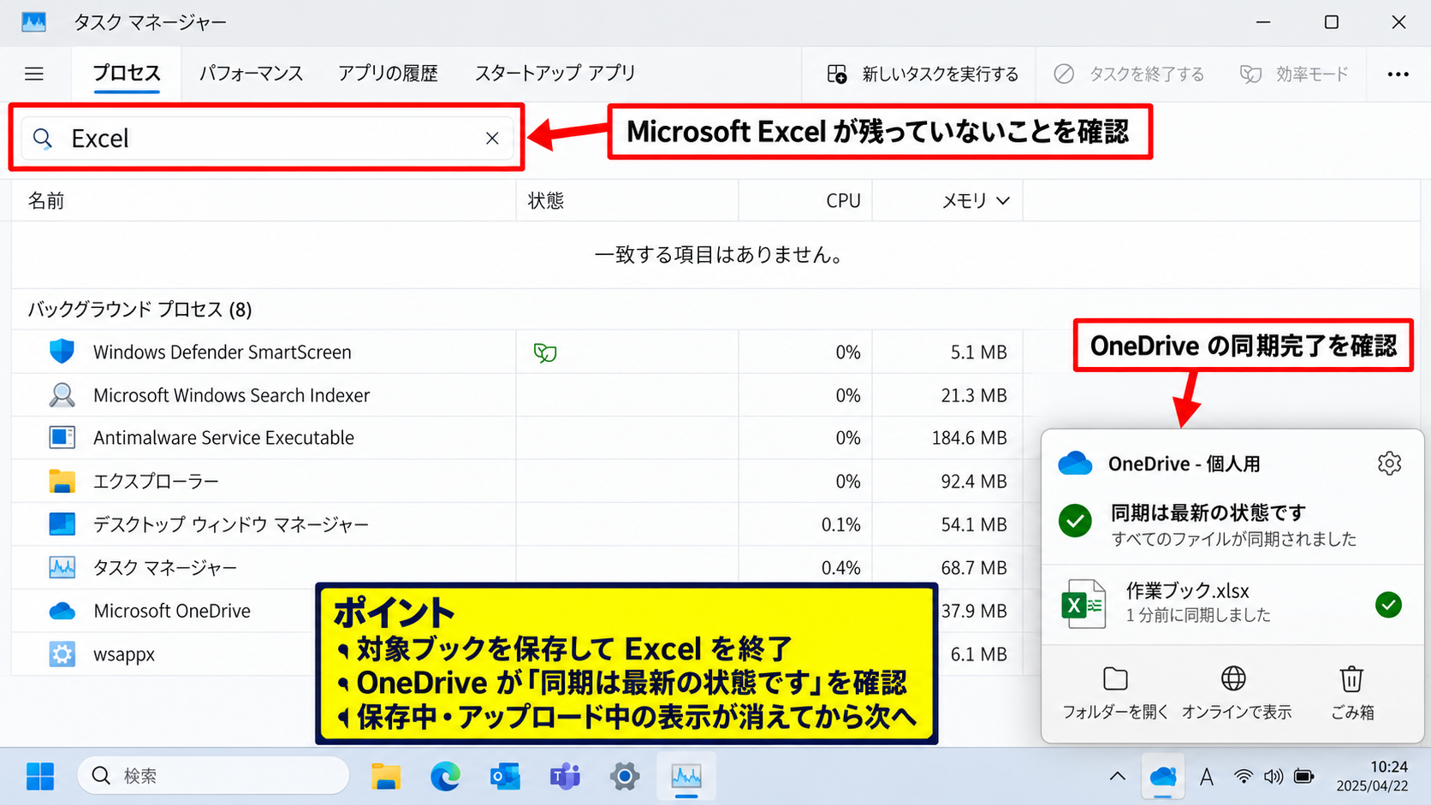The image size is (1431, 805).
Task: Open the three-dot more options menu
Action: point(1398,74)
